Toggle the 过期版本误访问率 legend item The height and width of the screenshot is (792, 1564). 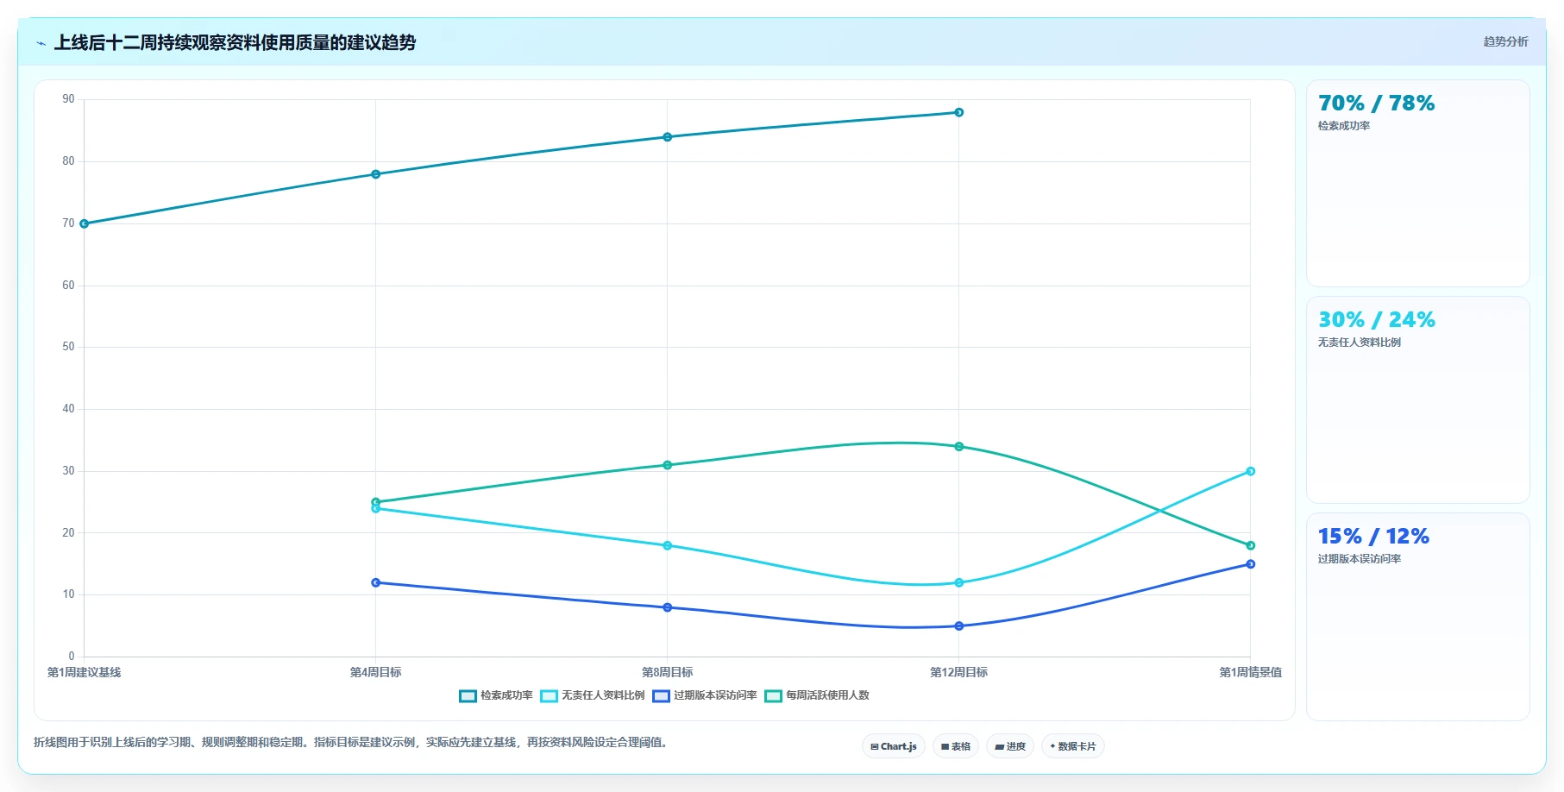[x=705, y=695]
